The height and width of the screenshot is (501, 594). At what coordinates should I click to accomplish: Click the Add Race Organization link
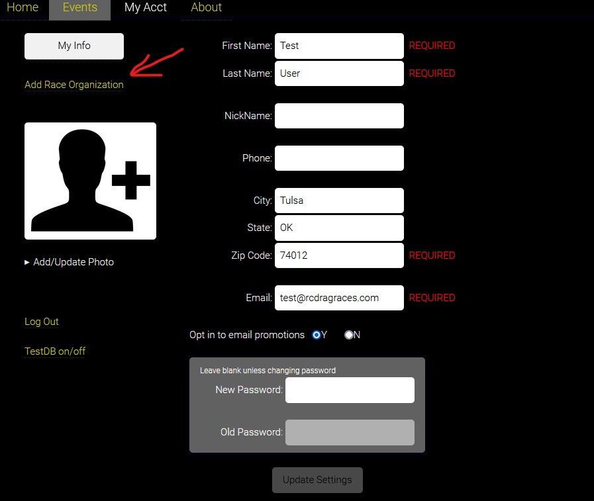[x=74, y=85]
